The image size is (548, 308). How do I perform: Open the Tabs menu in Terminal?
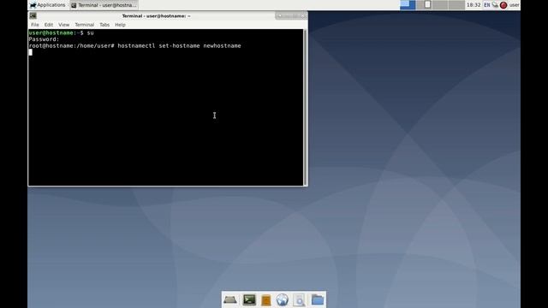[x=104, y=25]
